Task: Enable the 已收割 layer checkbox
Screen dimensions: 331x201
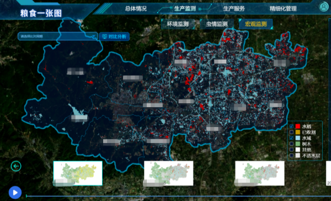Action: 291,132
